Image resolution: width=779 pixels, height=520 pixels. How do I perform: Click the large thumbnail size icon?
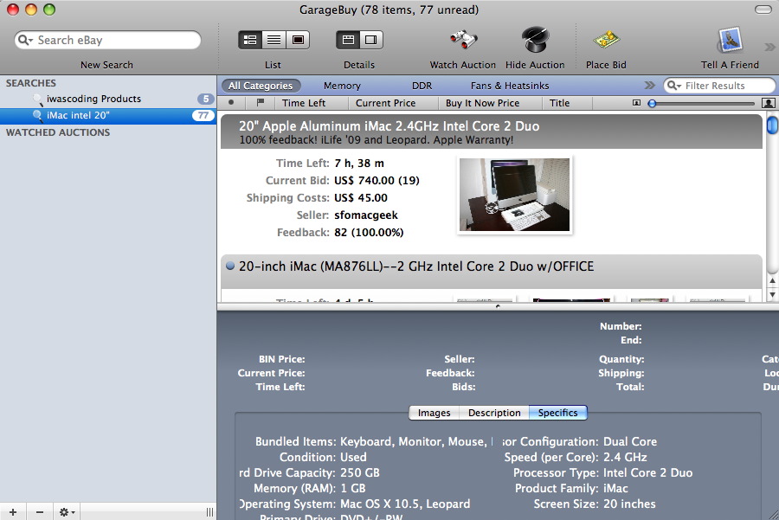click(x=768, y=103)
